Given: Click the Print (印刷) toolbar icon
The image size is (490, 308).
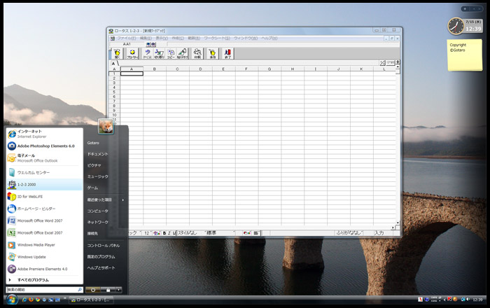Looking at the screenshot, I should pos(197,53).
